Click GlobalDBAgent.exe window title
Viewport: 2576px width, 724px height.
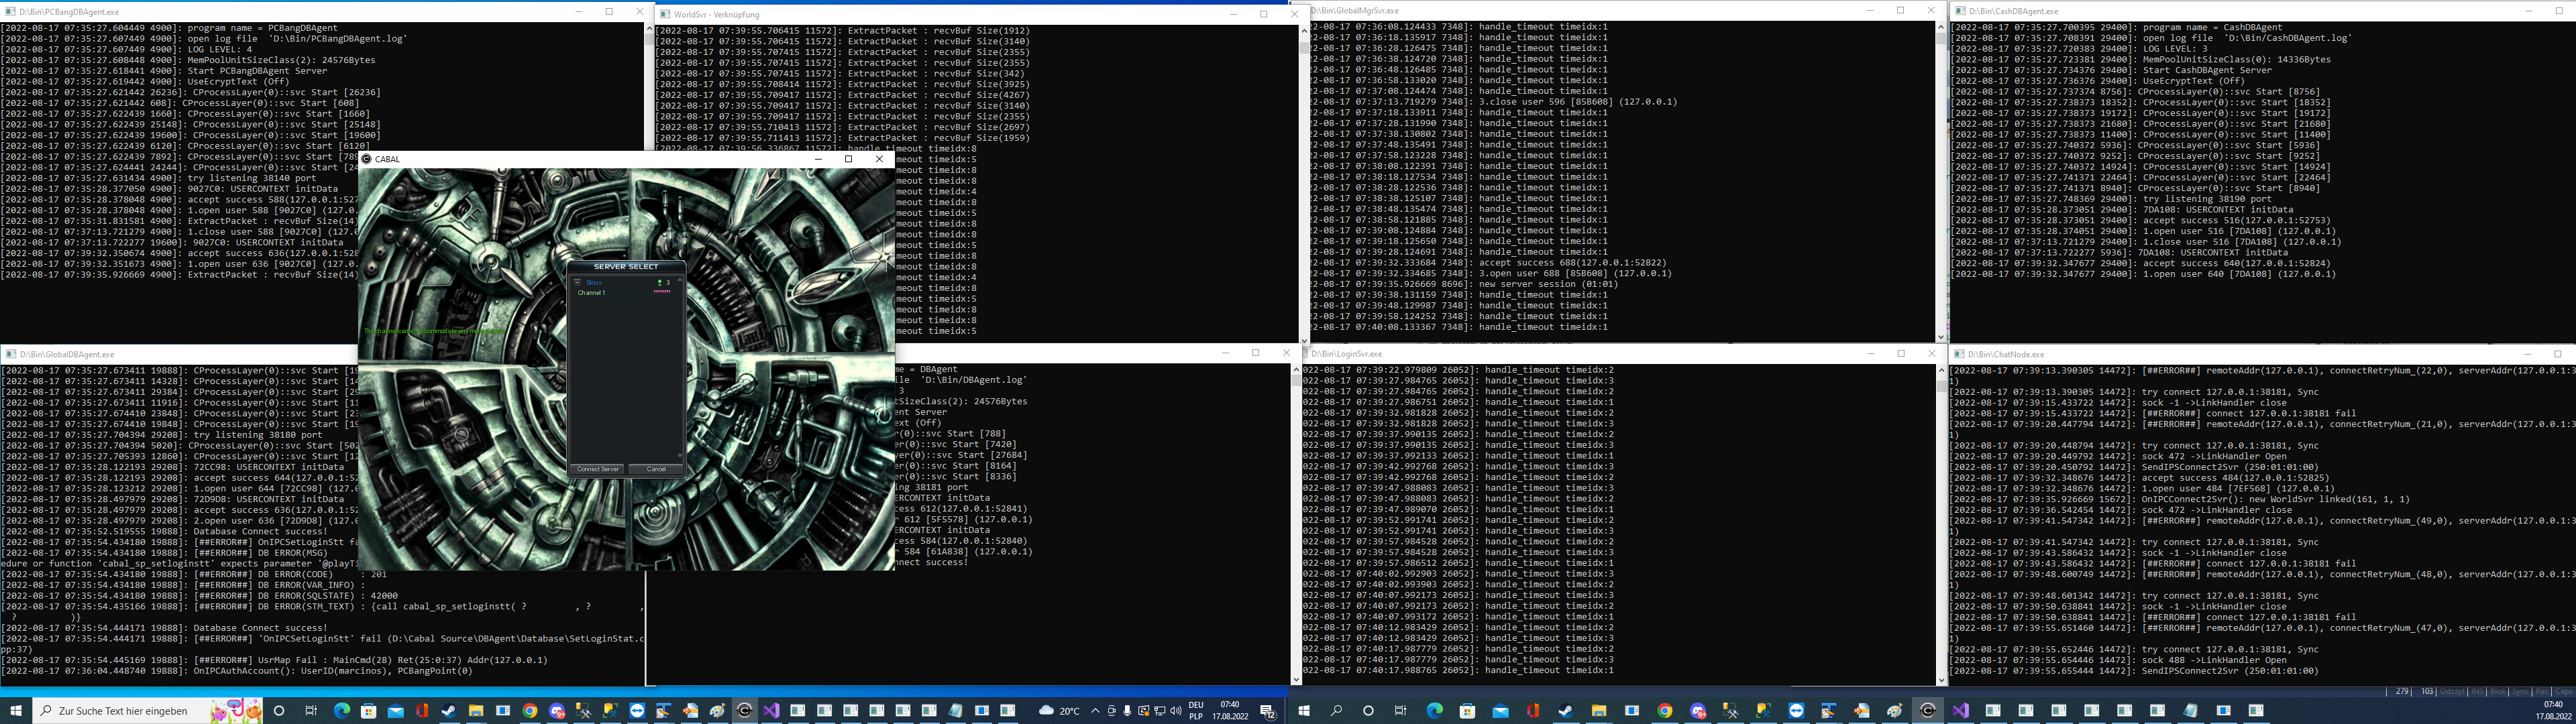66,354
